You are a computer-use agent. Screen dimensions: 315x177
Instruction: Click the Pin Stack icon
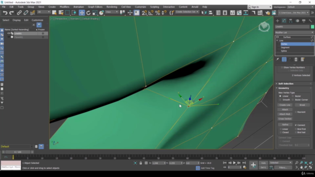click(278, 59)
